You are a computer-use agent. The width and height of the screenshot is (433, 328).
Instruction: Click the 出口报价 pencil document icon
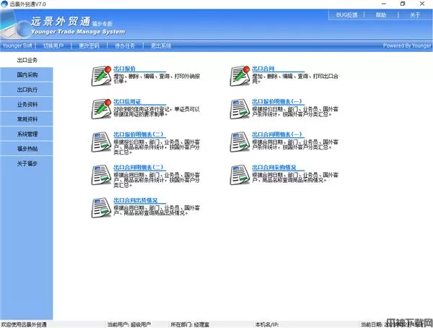point(101,76)
